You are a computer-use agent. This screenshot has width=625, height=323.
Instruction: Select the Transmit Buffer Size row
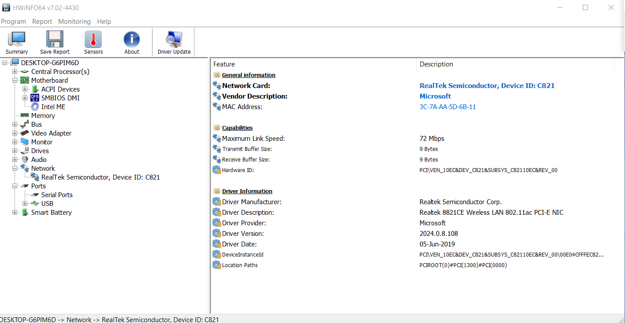[413, 149]
